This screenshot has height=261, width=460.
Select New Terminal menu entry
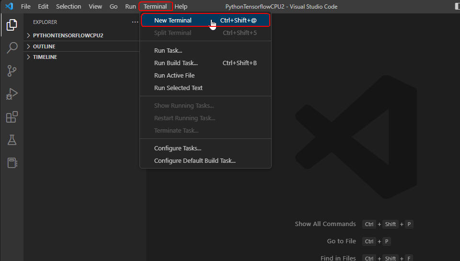point(206,20)
